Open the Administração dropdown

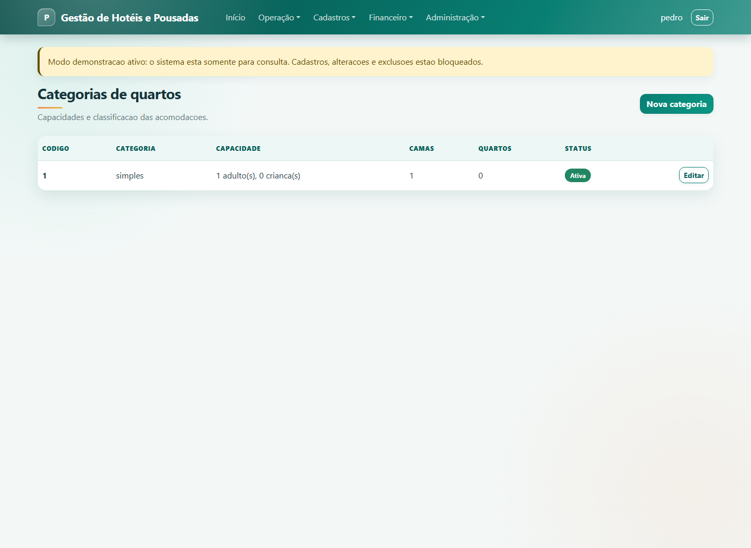455,17
